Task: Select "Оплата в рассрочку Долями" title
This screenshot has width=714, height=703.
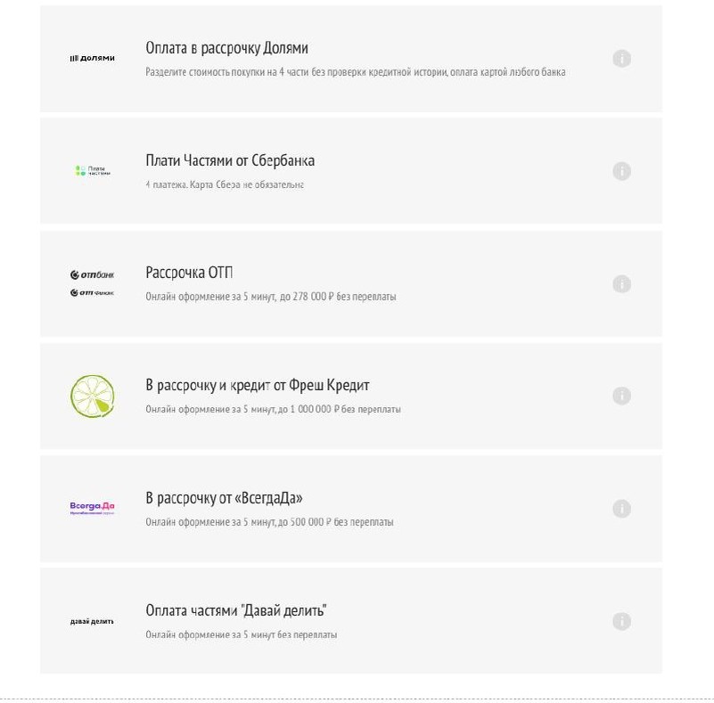Action: pos(226,48)
